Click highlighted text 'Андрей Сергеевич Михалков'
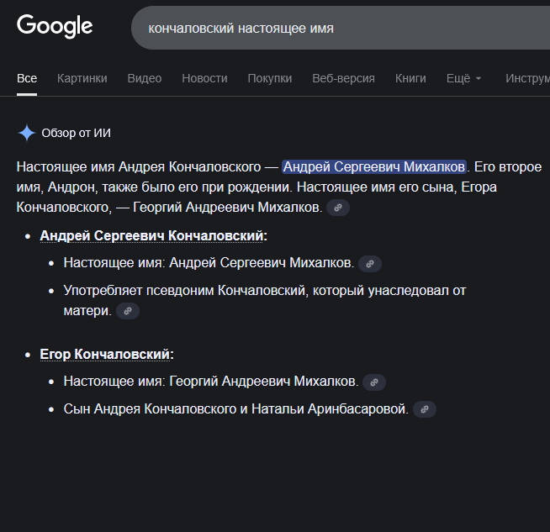Screen dimensions: 550x532 point(374,166)
